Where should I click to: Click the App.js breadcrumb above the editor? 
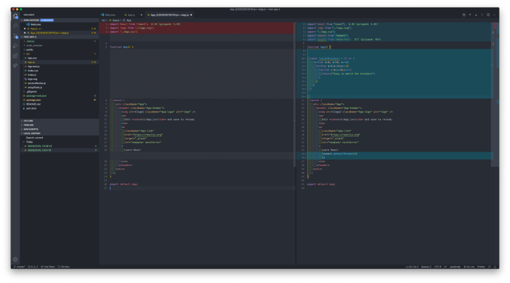pyautogui.click(x=115, y=20)
